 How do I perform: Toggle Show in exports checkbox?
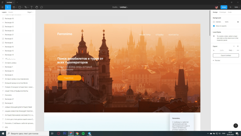(214, 26)
